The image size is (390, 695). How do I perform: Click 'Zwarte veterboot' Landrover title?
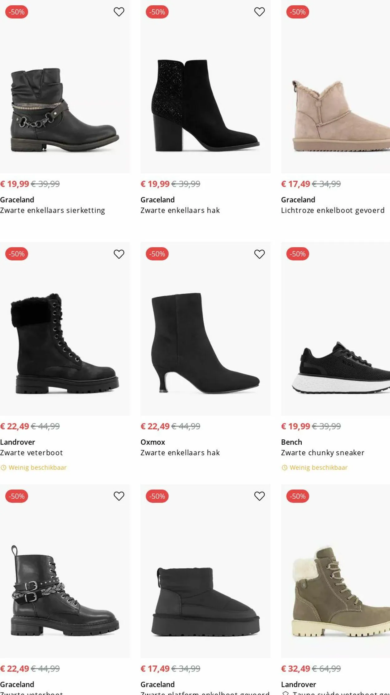pyautogui.click(x=32, y=452)
